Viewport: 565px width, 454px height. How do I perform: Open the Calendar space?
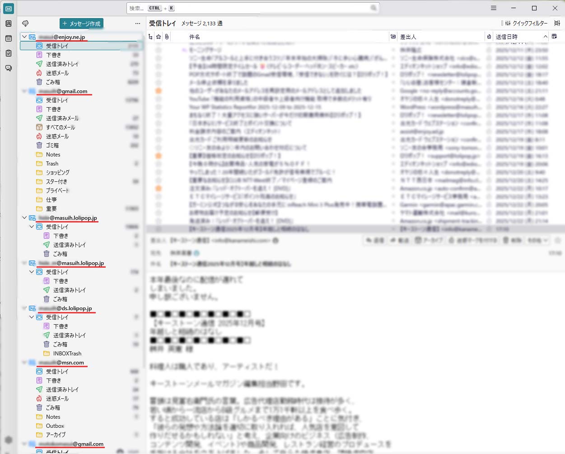[9, 38]
